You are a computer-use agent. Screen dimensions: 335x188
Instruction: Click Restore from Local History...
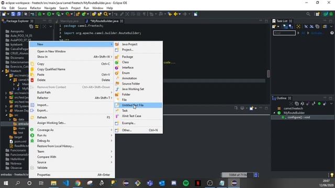[72, 146]
